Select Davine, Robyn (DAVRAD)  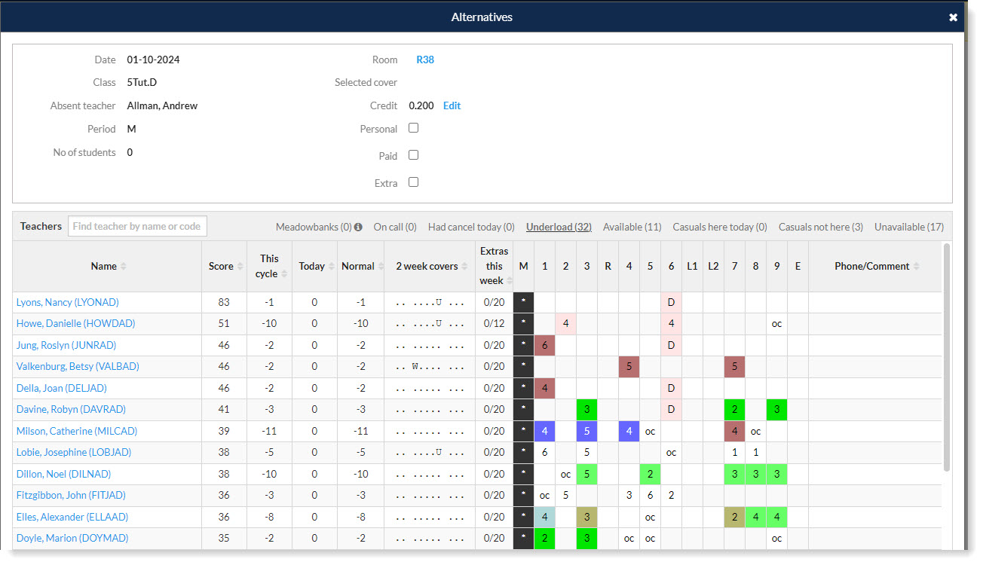coord(71,409)
